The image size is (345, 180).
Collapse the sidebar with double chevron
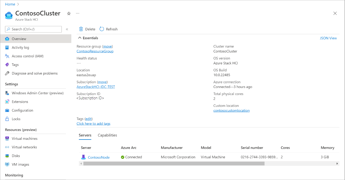tap(67, 29)
